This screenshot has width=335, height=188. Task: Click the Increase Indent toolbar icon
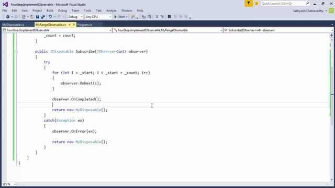pyautogui.click(x=162, y=17)
